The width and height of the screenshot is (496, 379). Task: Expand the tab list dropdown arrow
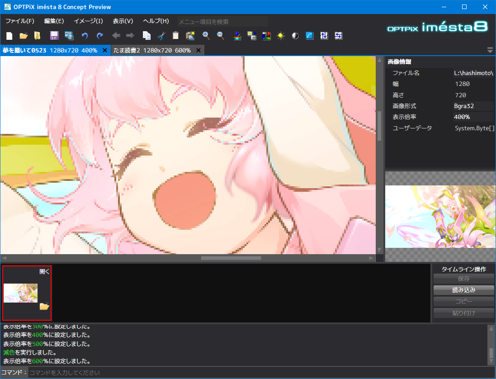[x=490, y=50]
